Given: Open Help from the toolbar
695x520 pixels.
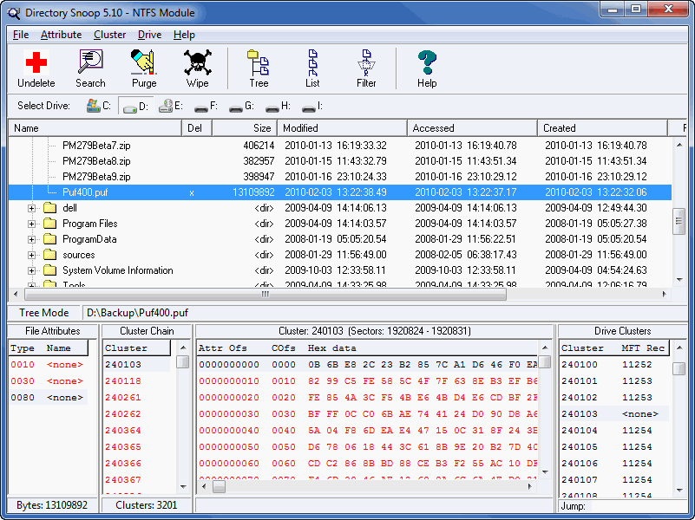Looking at the screenshot, I should coord(426,68).
